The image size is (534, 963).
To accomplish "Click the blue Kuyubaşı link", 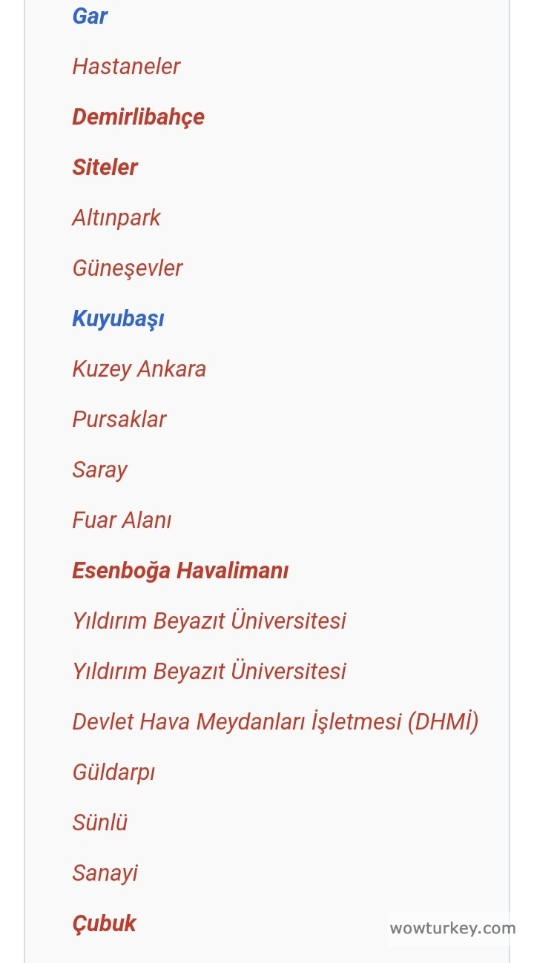I will [118, 319].
